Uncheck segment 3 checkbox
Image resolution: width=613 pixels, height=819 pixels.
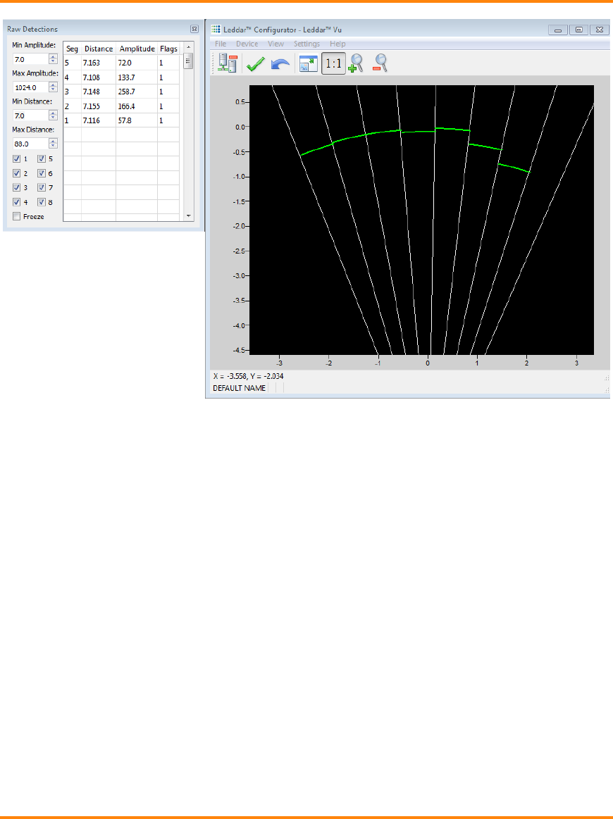(17, 187)
